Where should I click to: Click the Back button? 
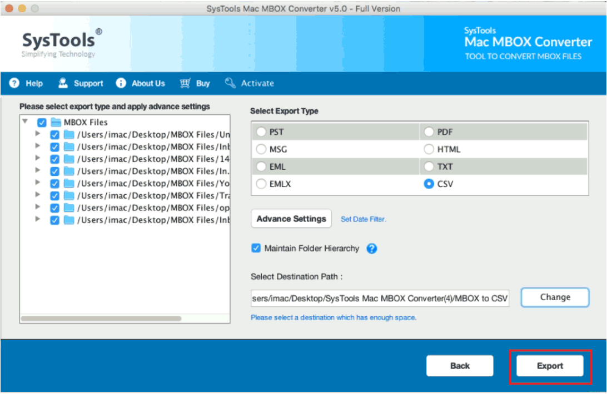click(x=460, y=366)
